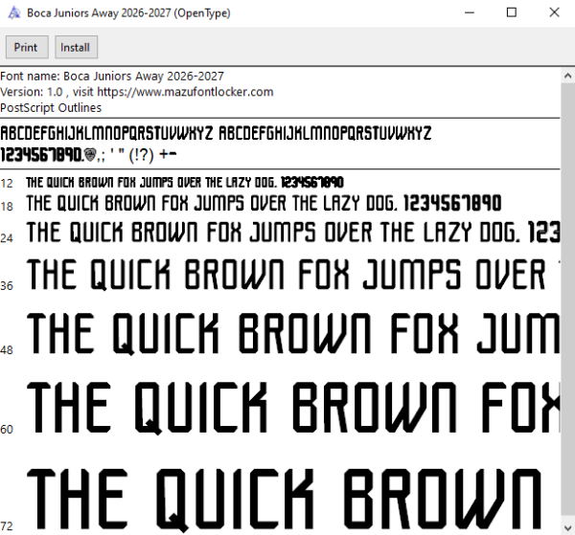Click the Install button
The height and width of the screenshot is (535, 575).
pos(77,47)
